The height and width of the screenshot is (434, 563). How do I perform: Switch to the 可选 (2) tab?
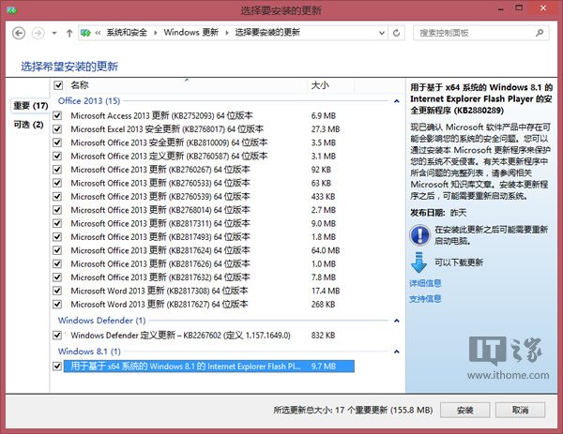tap(28, 125)
